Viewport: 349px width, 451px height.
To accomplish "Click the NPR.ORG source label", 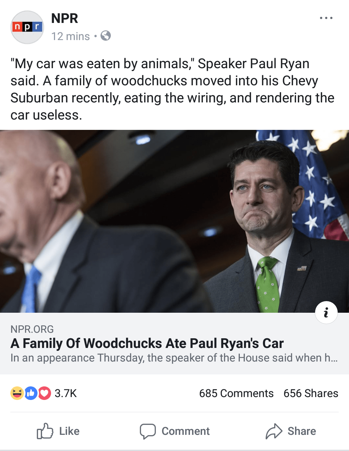I will click(32, 329).
